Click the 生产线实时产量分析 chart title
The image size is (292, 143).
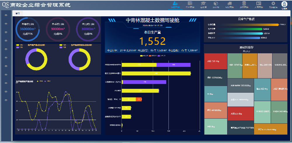coord(25,81)
